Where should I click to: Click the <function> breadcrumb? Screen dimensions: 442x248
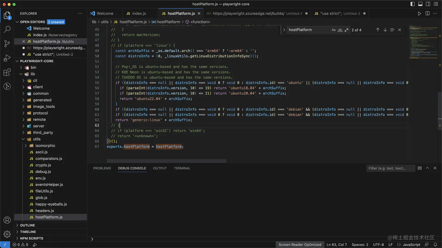point(200,22)
